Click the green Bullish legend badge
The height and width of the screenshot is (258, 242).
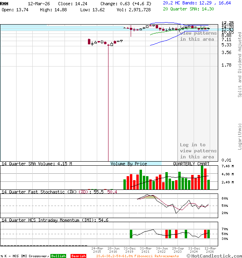coord(58,256)
